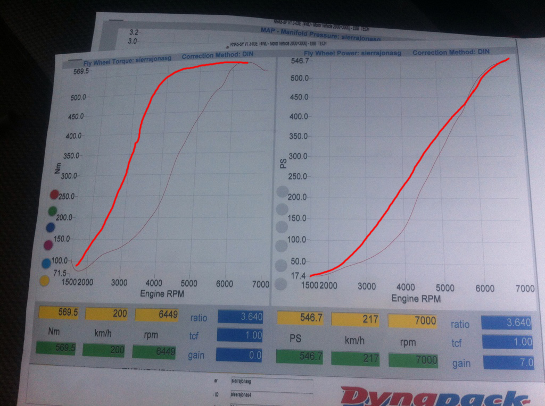545x406 pixels.
Task: Click the 'rpm' label under the 7000 box
Action: (x=408, y=343)
